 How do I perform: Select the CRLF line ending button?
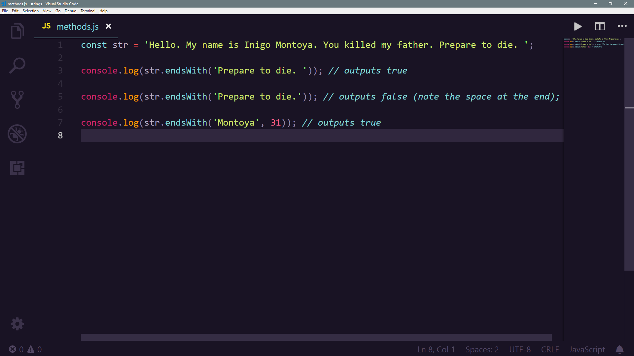(x=549, y=349)
